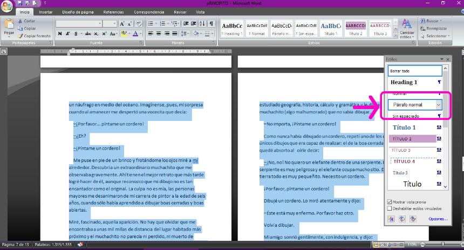Click the Pegar paste icon
This screenshot has width=464, height=250.
point(9,26)
